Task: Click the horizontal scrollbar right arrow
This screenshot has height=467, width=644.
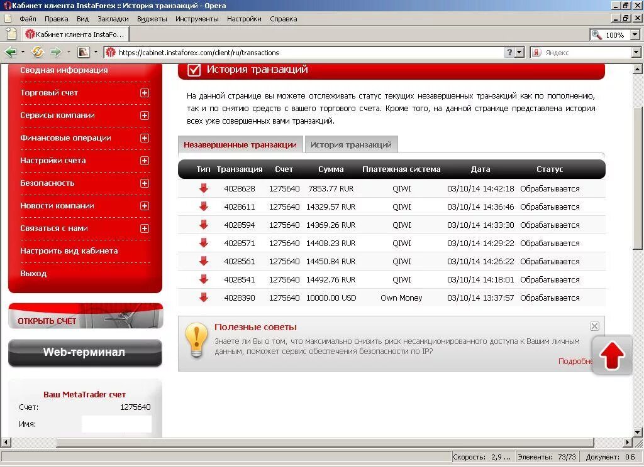Action: coord(627,443)
